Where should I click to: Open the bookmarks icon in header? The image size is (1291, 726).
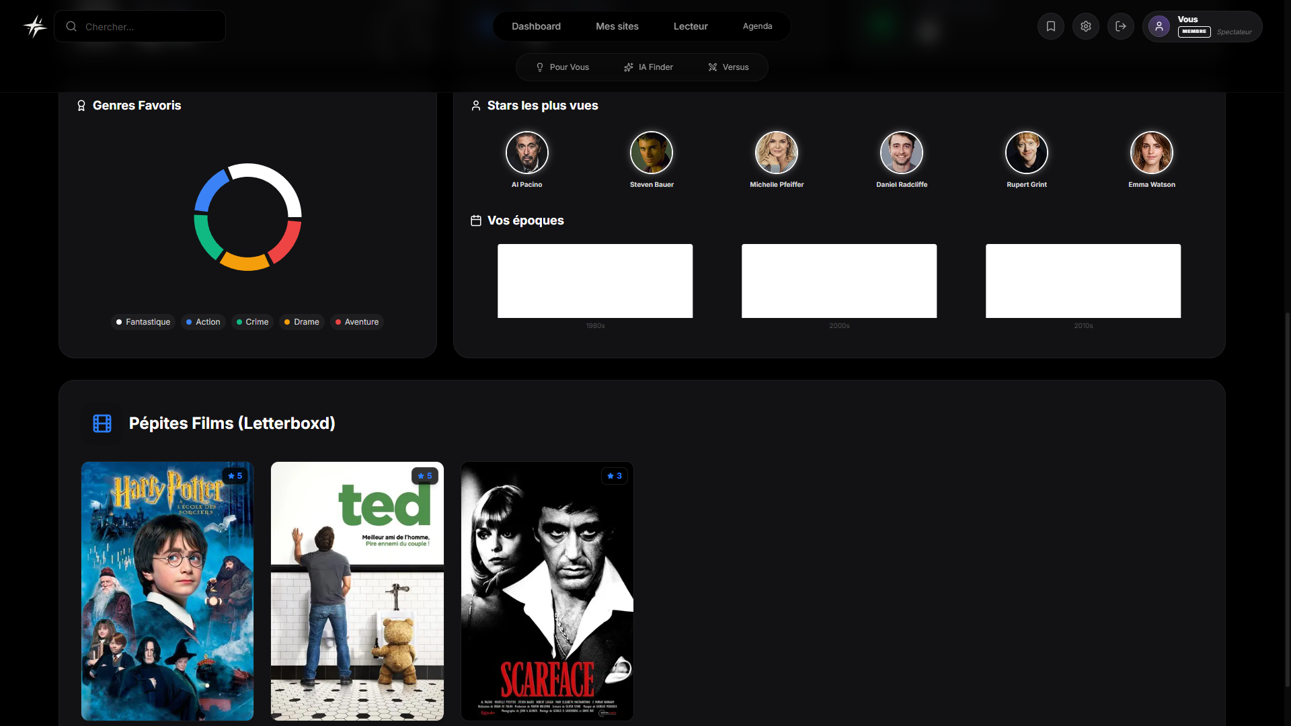1050,26
